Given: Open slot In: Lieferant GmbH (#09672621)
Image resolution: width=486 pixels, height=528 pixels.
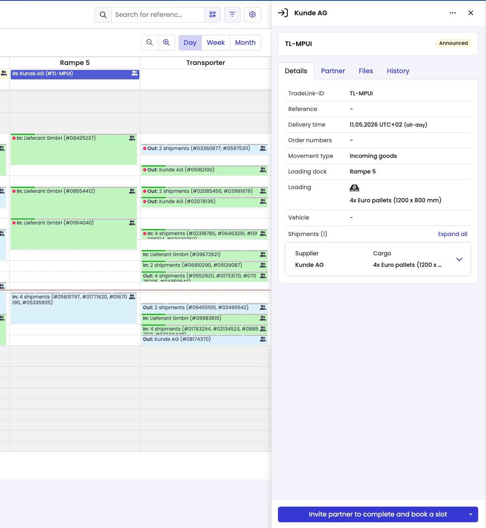Looking at the screenshot, I should click(x=205, y=255).
